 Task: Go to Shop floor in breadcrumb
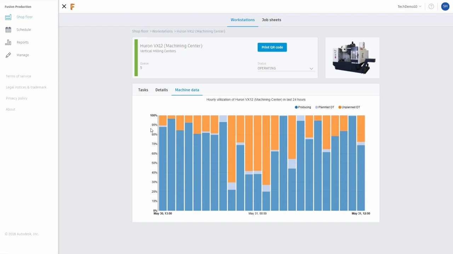[140, 31]
